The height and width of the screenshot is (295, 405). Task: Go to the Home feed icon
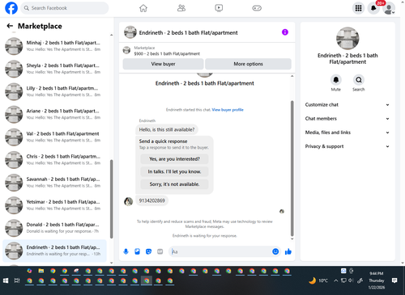(143, 8)
